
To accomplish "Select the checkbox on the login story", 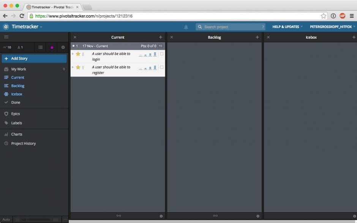I will point(161,54).
